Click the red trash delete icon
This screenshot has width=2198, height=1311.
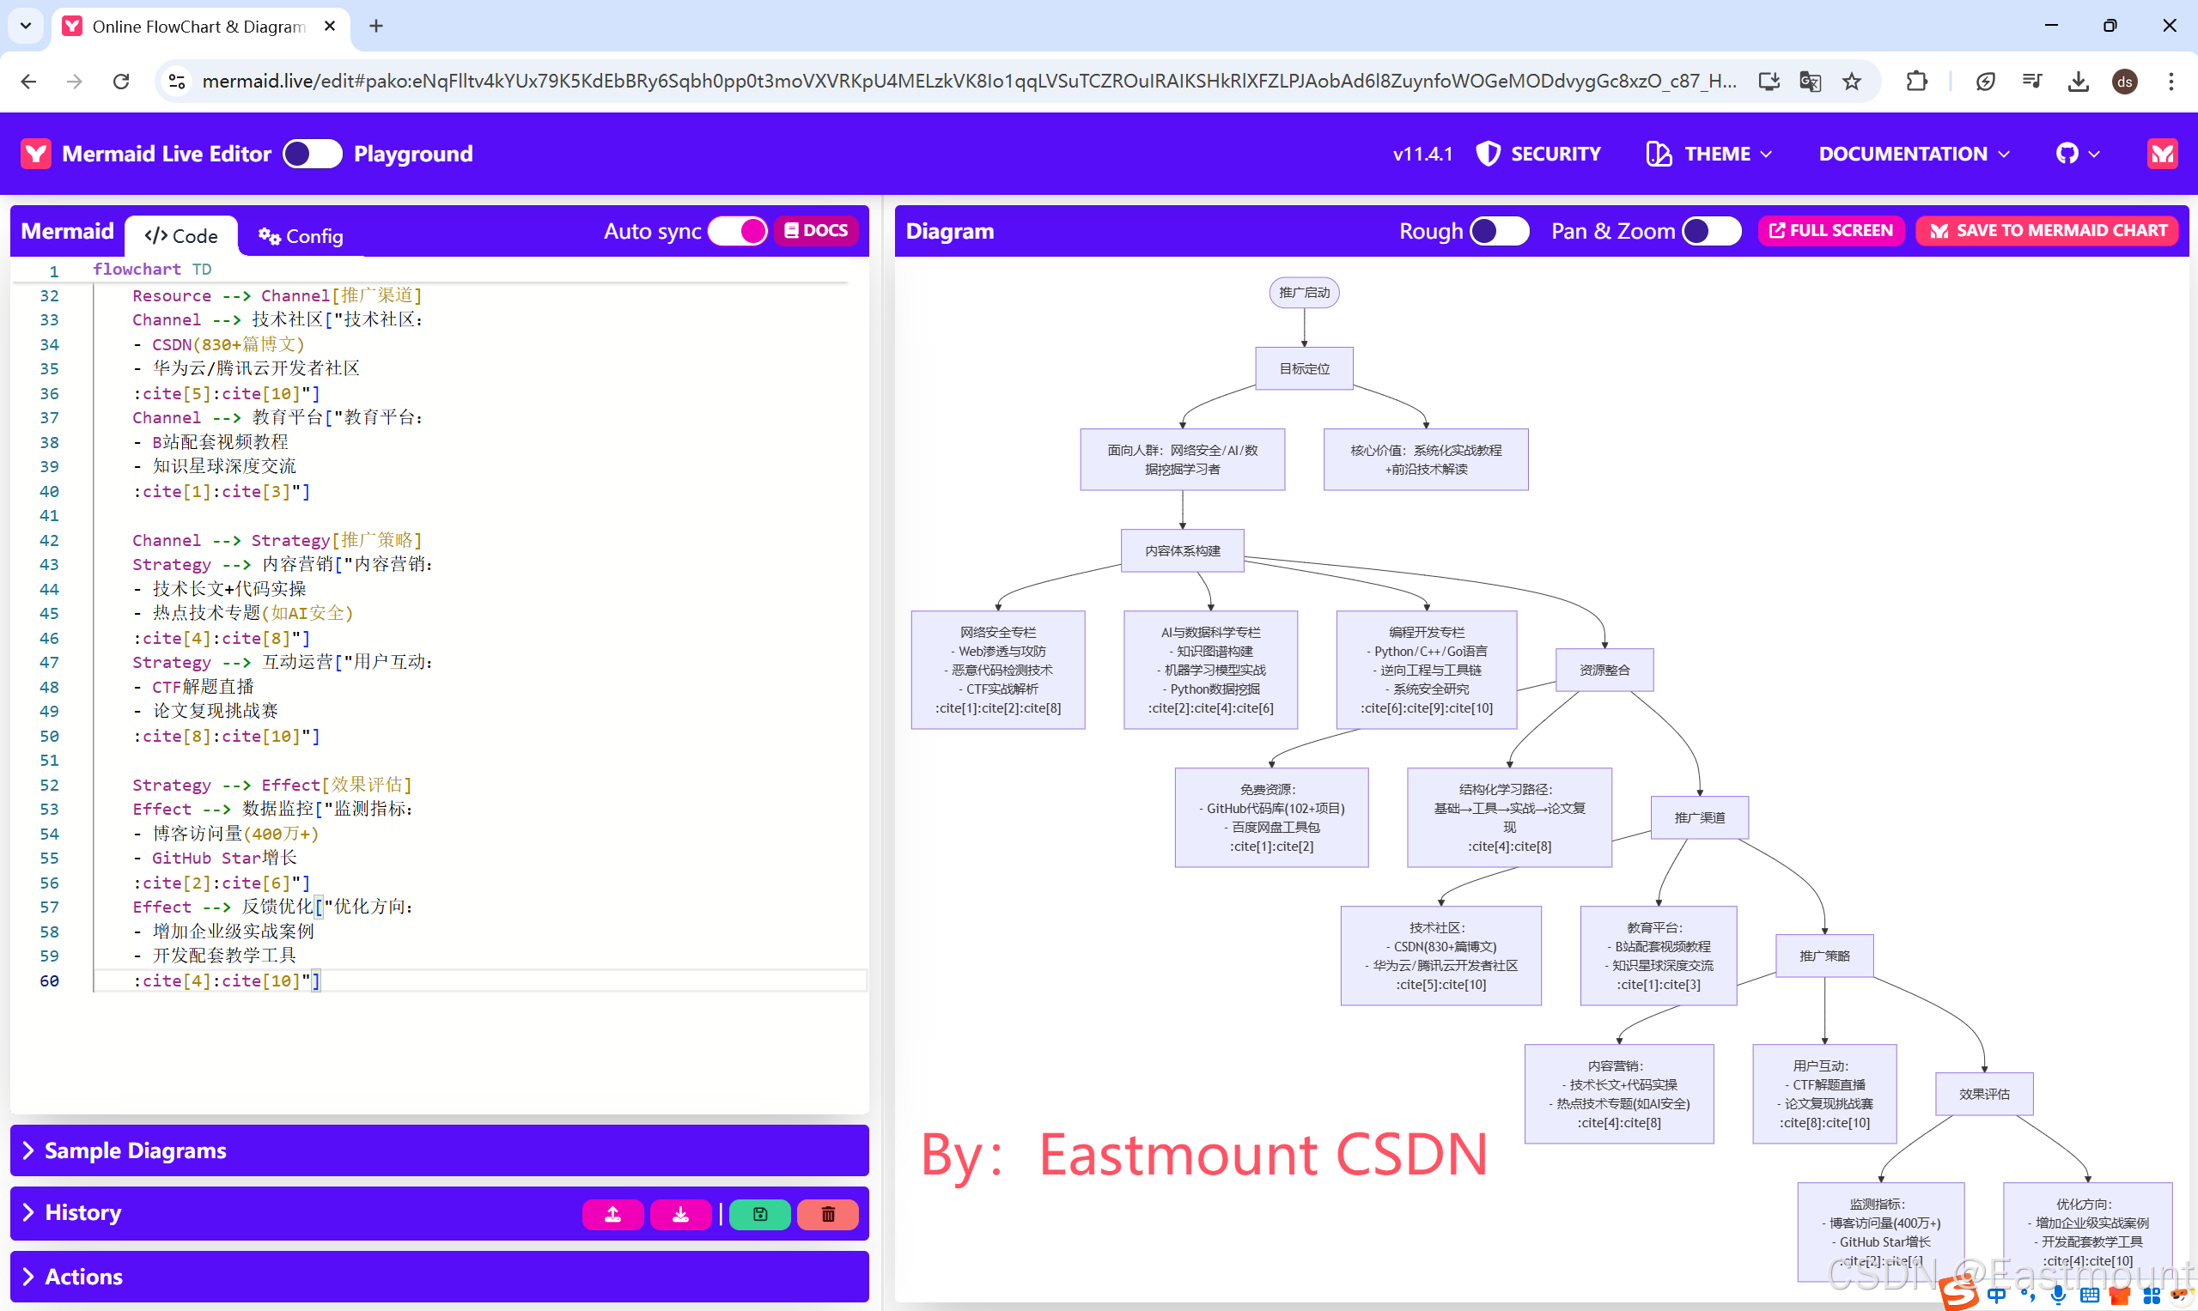click(827, 1214)
